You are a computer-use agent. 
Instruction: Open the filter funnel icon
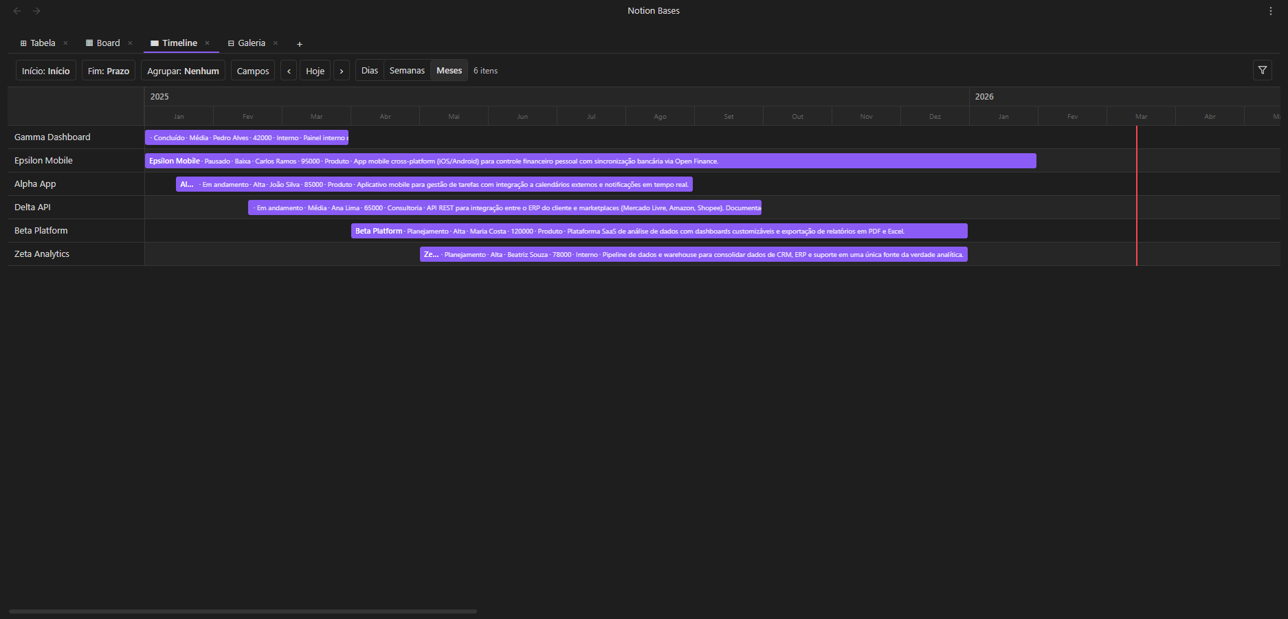[1263, 69]
